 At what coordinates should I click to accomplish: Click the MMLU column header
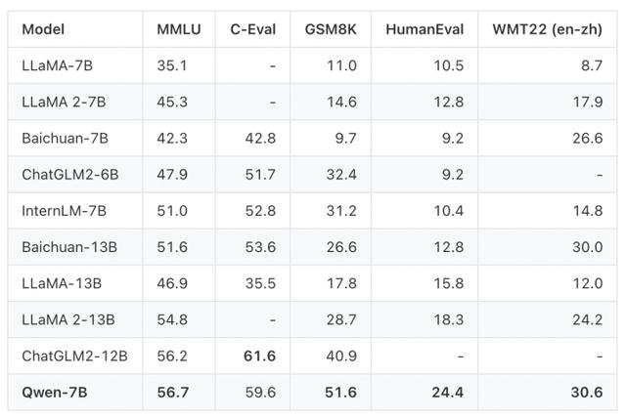179,29
